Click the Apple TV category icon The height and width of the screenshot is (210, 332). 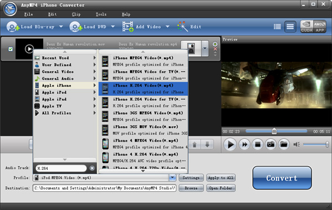[37, 106]
